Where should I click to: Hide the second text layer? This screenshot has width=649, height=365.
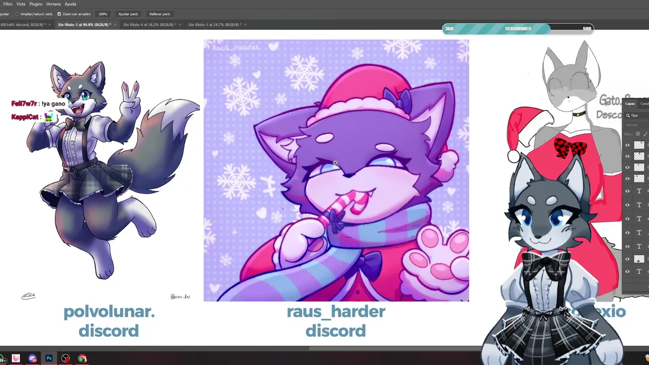(627, 205)
